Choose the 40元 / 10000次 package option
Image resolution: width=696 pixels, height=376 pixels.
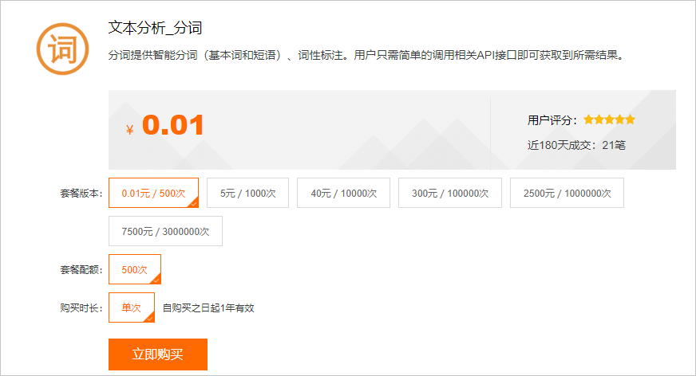pyautogui.click(x=343, y=193)
